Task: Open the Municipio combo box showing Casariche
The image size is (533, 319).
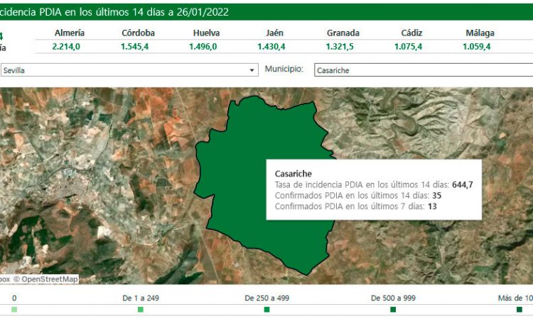Action: point(423,70)
